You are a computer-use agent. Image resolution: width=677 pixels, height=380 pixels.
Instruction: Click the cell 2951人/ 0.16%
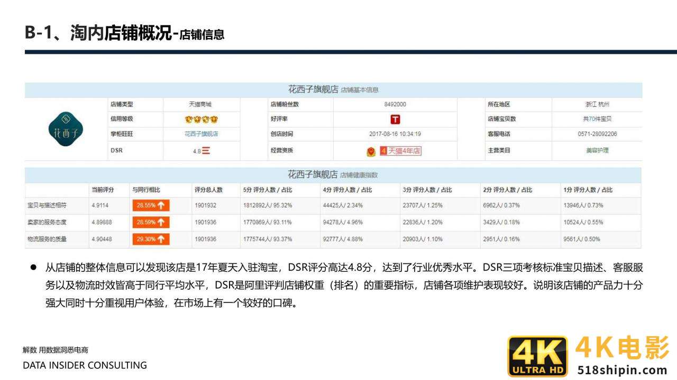point(501,239)
